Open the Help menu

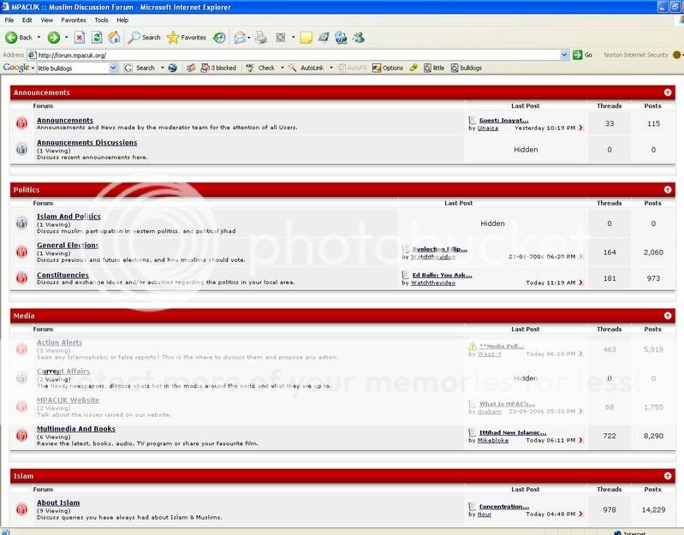(122, 20)
